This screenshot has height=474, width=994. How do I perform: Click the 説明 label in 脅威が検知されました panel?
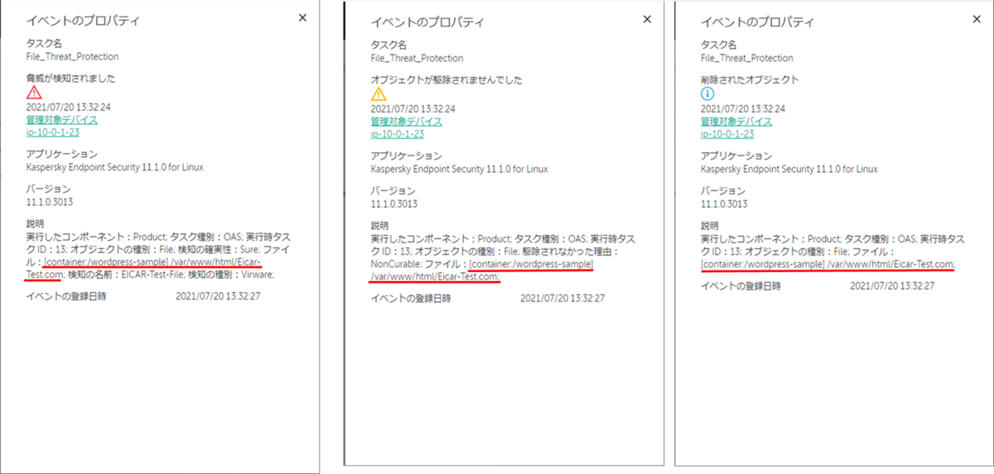click(36, 224)
